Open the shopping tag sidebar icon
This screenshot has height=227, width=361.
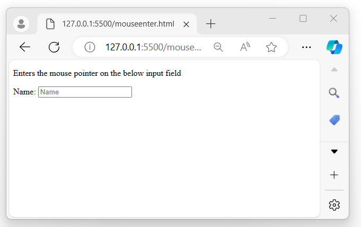(x=334, y=120)
